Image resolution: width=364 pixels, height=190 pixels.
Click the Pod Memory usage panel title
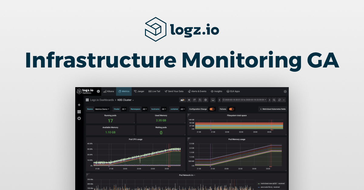(x=237, y=139)
